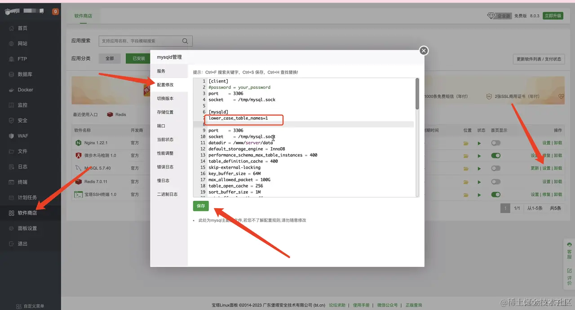Viewport: 575px width, 310px height.
Task: Click the 首页 home icon in sidebar
Action: (12, 28)
